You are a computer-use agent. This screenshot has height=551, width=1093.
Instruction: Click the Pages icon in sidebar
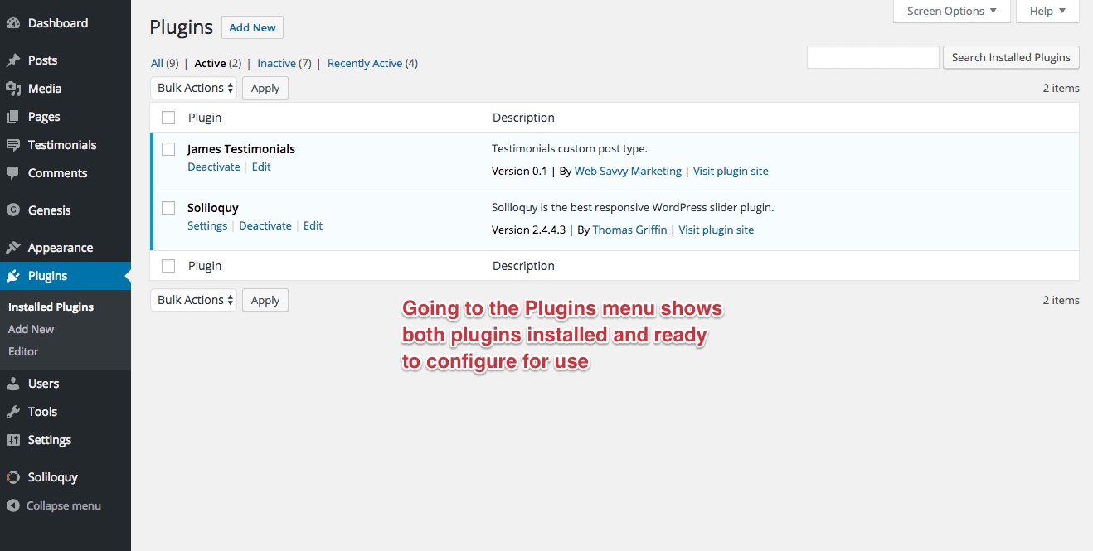[13, 117]
